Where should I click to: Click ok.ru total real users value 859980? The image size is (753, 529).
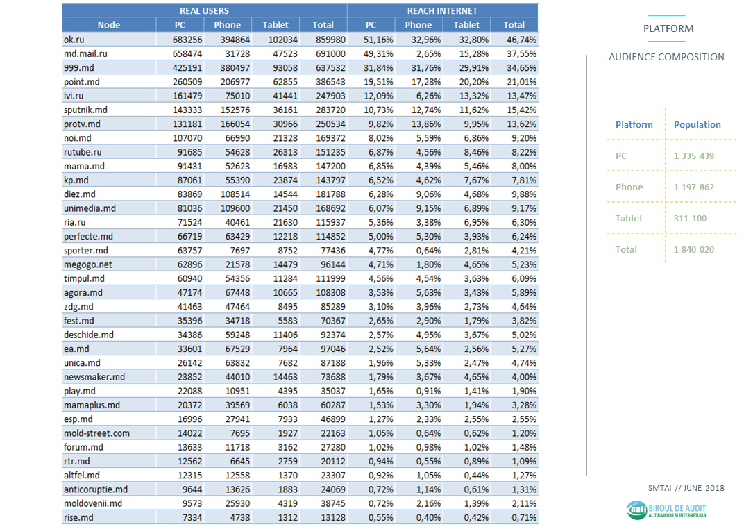tap(323, 40)
